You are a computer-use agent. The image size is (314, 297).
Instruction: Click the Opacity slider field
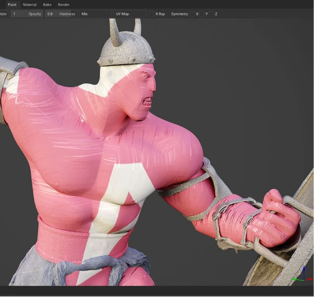click(27, 14)
